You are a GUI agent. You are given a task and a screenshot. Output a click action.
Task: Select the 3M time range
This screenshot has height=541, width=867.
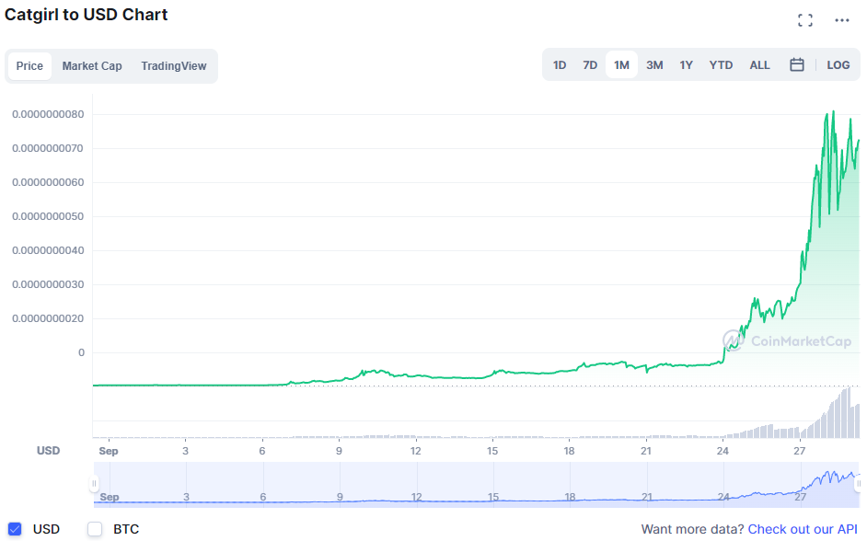654,65
